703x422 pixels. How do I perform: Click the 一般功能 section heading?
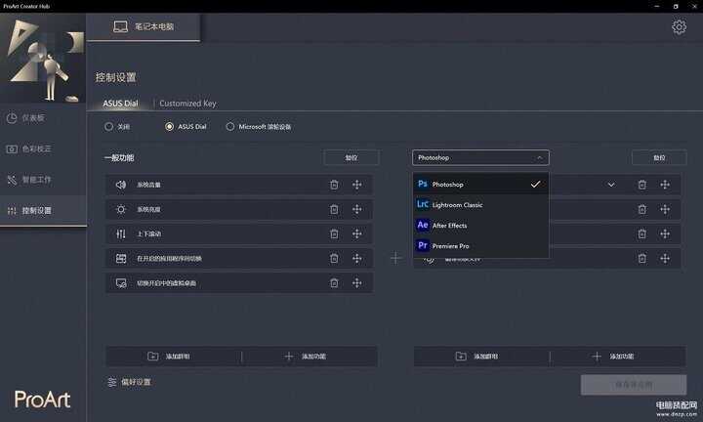tap(119, 158)
